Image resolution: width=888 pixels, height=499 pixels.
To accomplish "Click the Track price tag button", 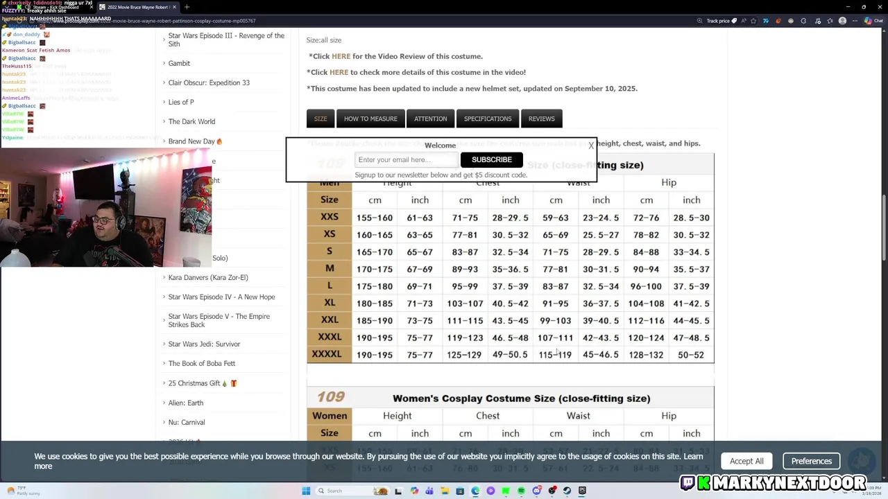I will point(721,21).
